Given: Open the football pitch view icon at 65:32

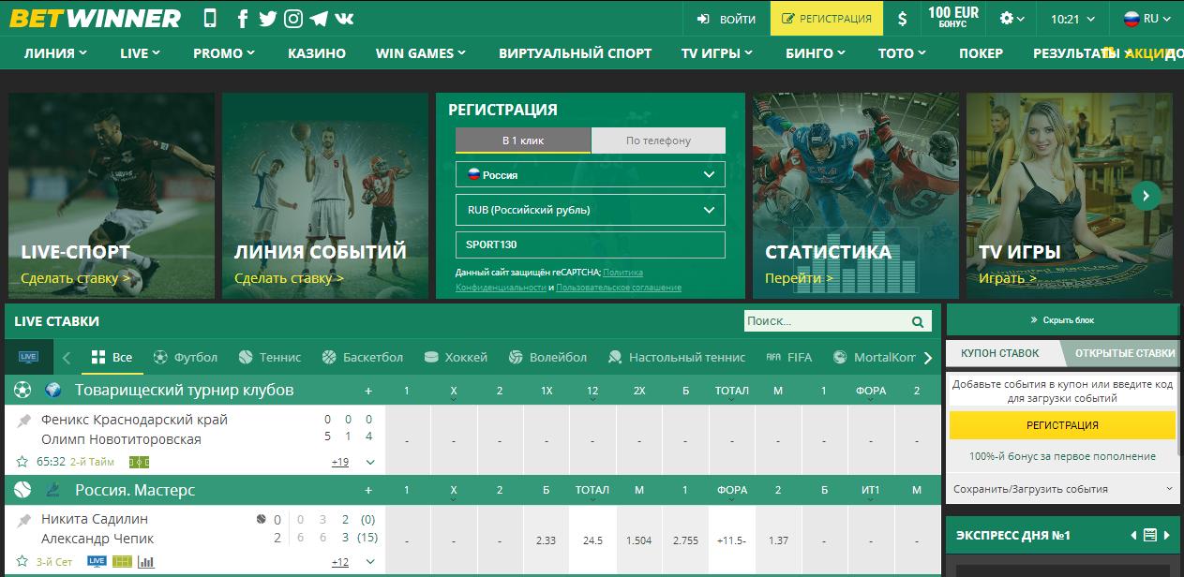Looking at the screenshot, I should [x=140, y=462].
